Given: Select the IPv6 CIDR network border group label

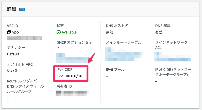Looking at the screenshot, I should [x=173, y=72].
